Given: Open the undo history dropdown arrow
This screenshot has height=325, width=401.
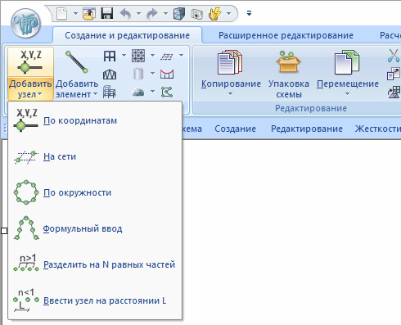Looking at the screenshot, I should [x=138, y=13].
